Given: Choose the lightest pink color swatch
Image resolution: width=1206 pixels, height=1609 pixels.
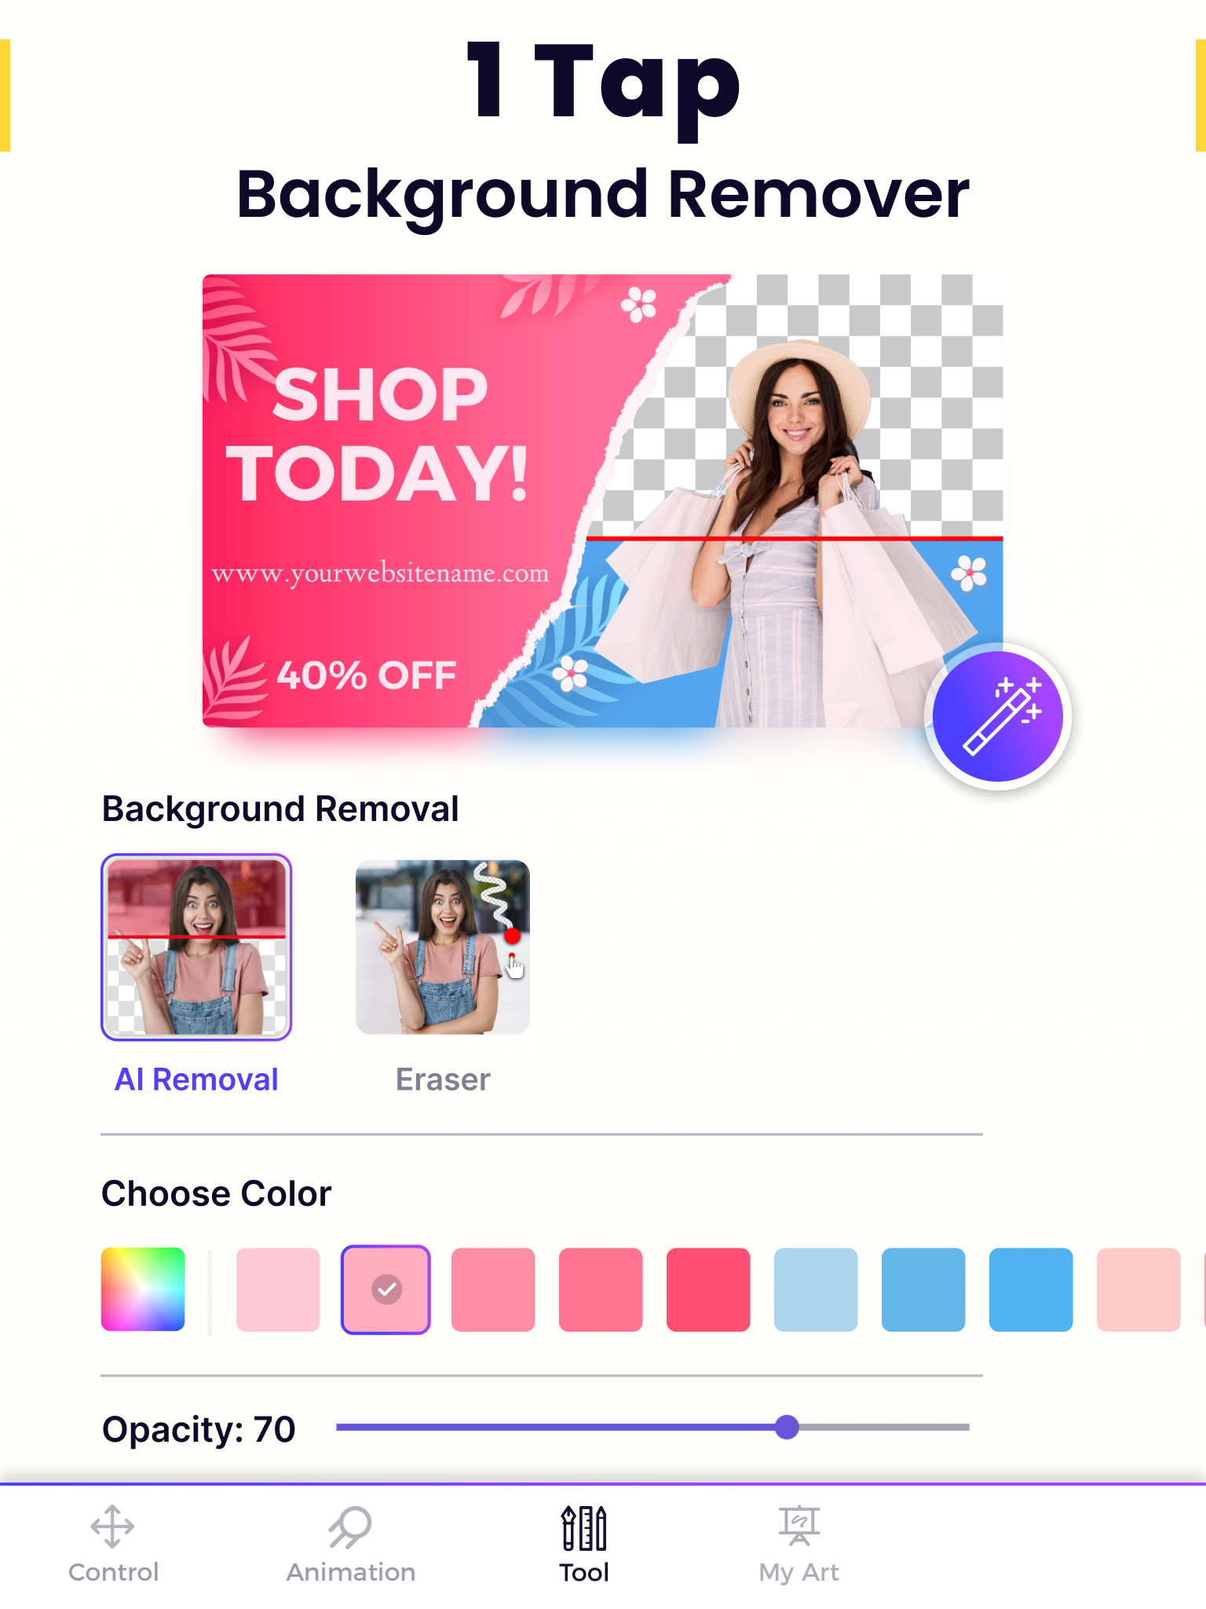Looking at the screenshot, I should click(278, 1289).
